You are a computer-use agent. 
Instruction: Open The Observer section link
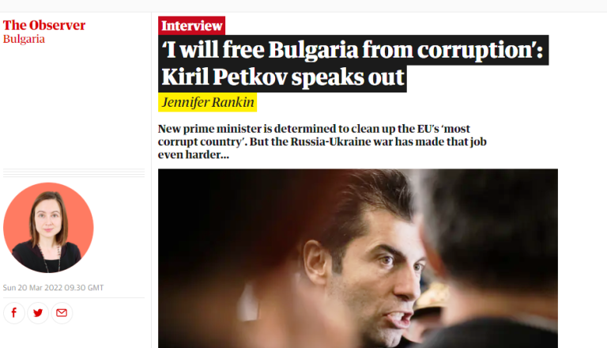tap(44, 25)
